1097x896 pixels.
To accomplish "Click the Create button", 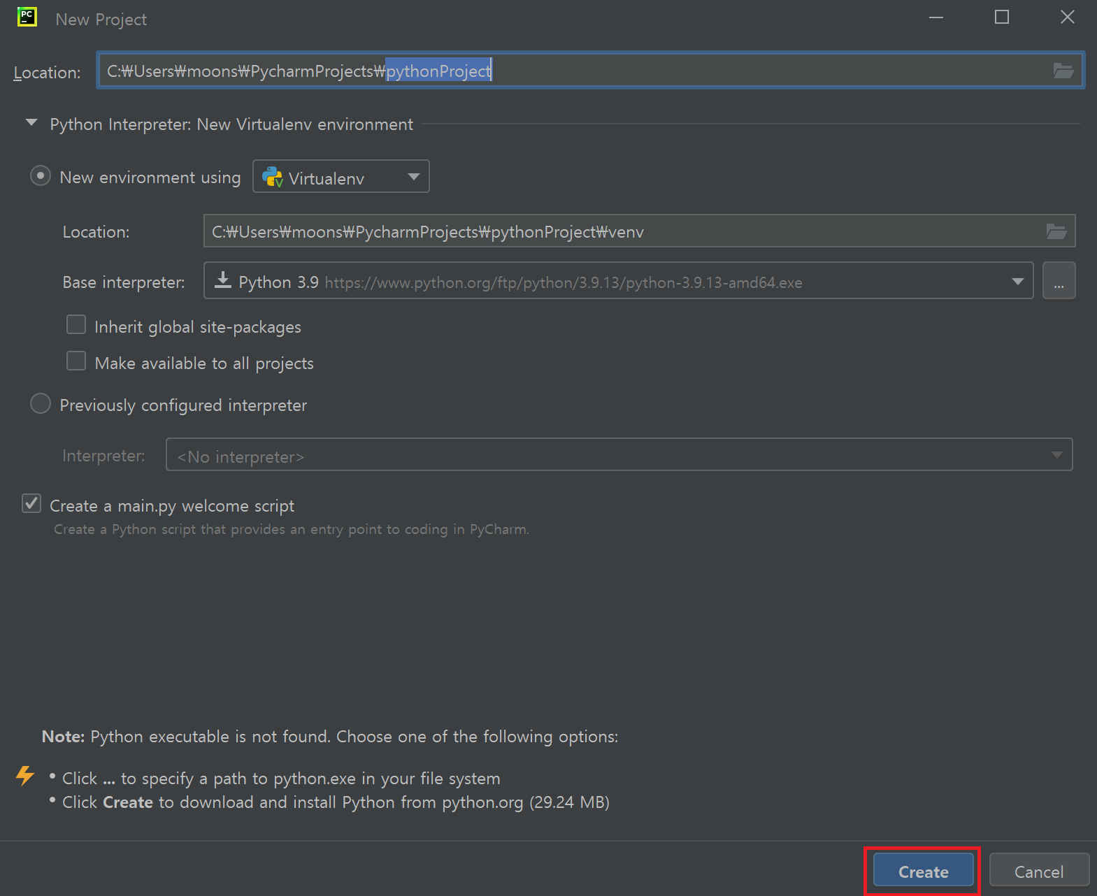I will point(923,871).
